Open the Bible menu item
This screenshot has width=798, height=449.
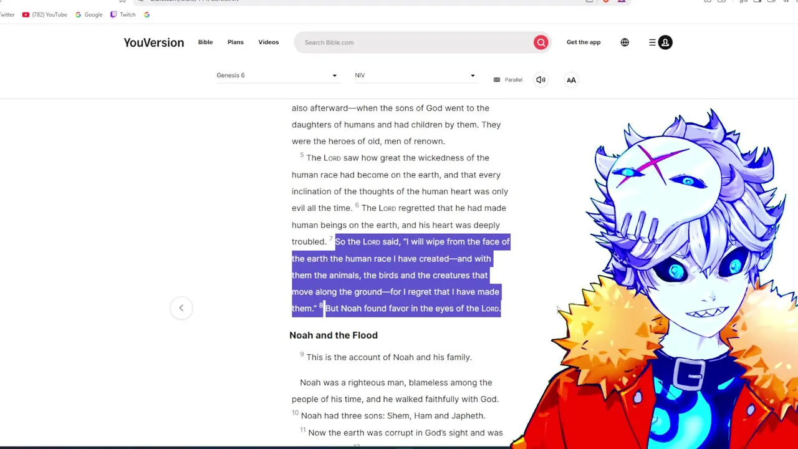coord(205,42)
